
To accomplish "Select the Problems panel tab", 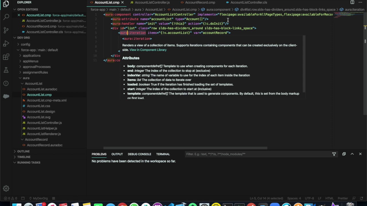I will (99, 154).
